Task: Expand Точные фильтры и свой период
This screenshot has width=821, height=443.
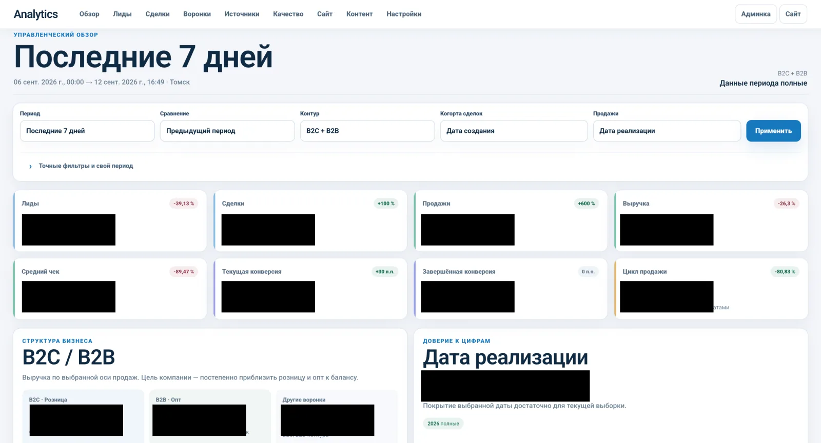Action: pyautogui.click(x=86, y=166)
